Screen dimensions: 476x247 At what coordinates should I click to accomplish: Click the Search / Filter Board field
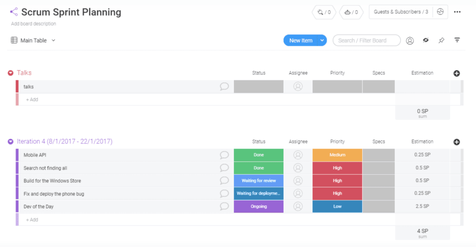[x=366, y=40]
